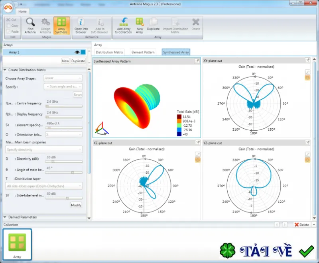Image resolution: width=319 pixels, height=263 pixels.
Task: Switch to the Distribution Matrix tab
Action: point(109,52)
